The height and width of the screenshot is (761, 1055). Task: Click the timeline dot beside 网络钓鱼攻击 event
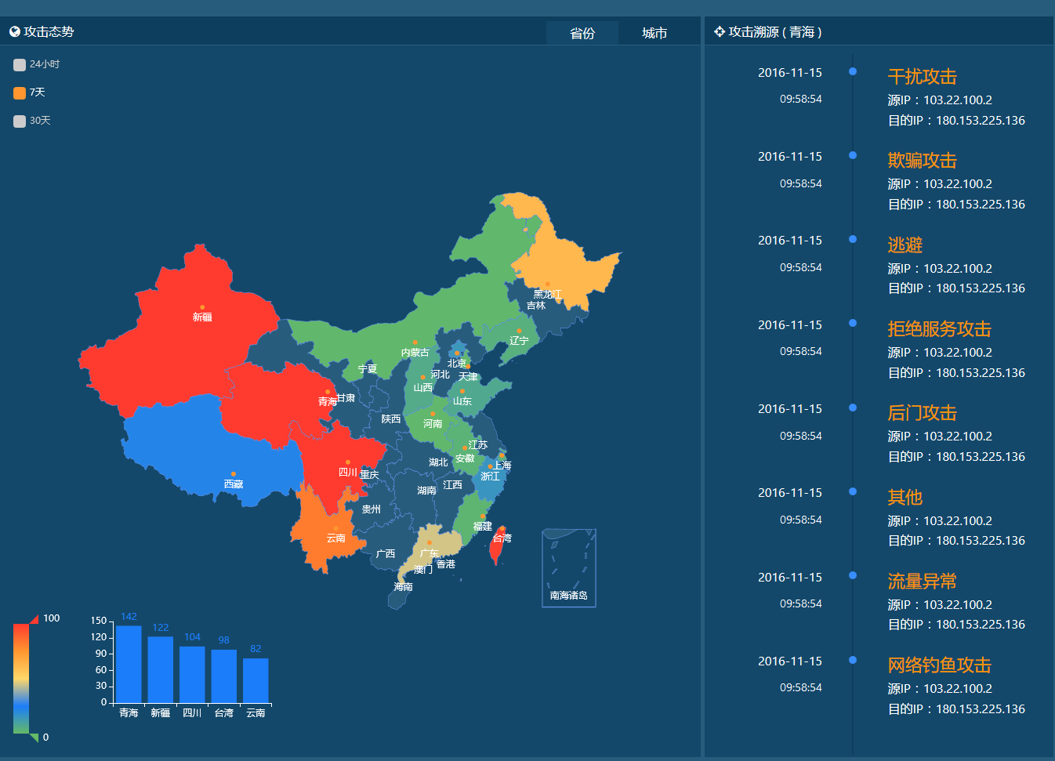click(852, 659)
